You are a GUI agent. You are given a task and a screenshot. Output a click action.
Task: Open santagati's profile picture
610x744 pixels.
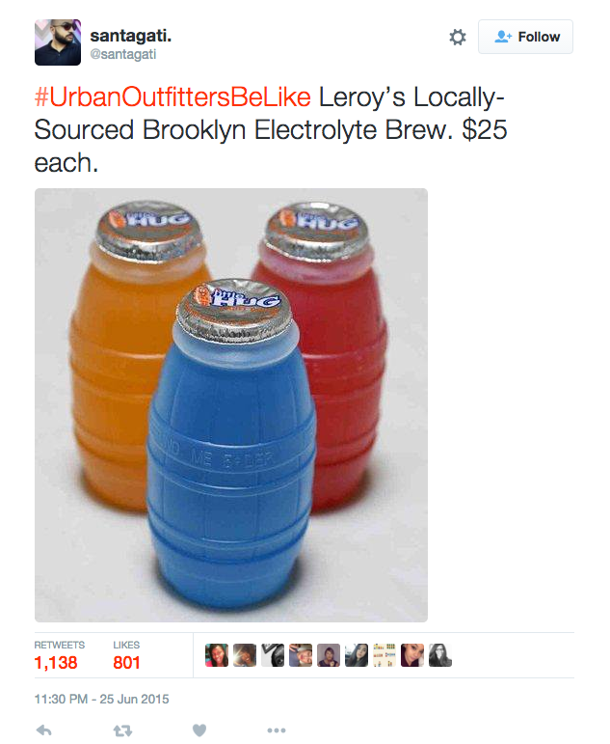click(58, 42)
